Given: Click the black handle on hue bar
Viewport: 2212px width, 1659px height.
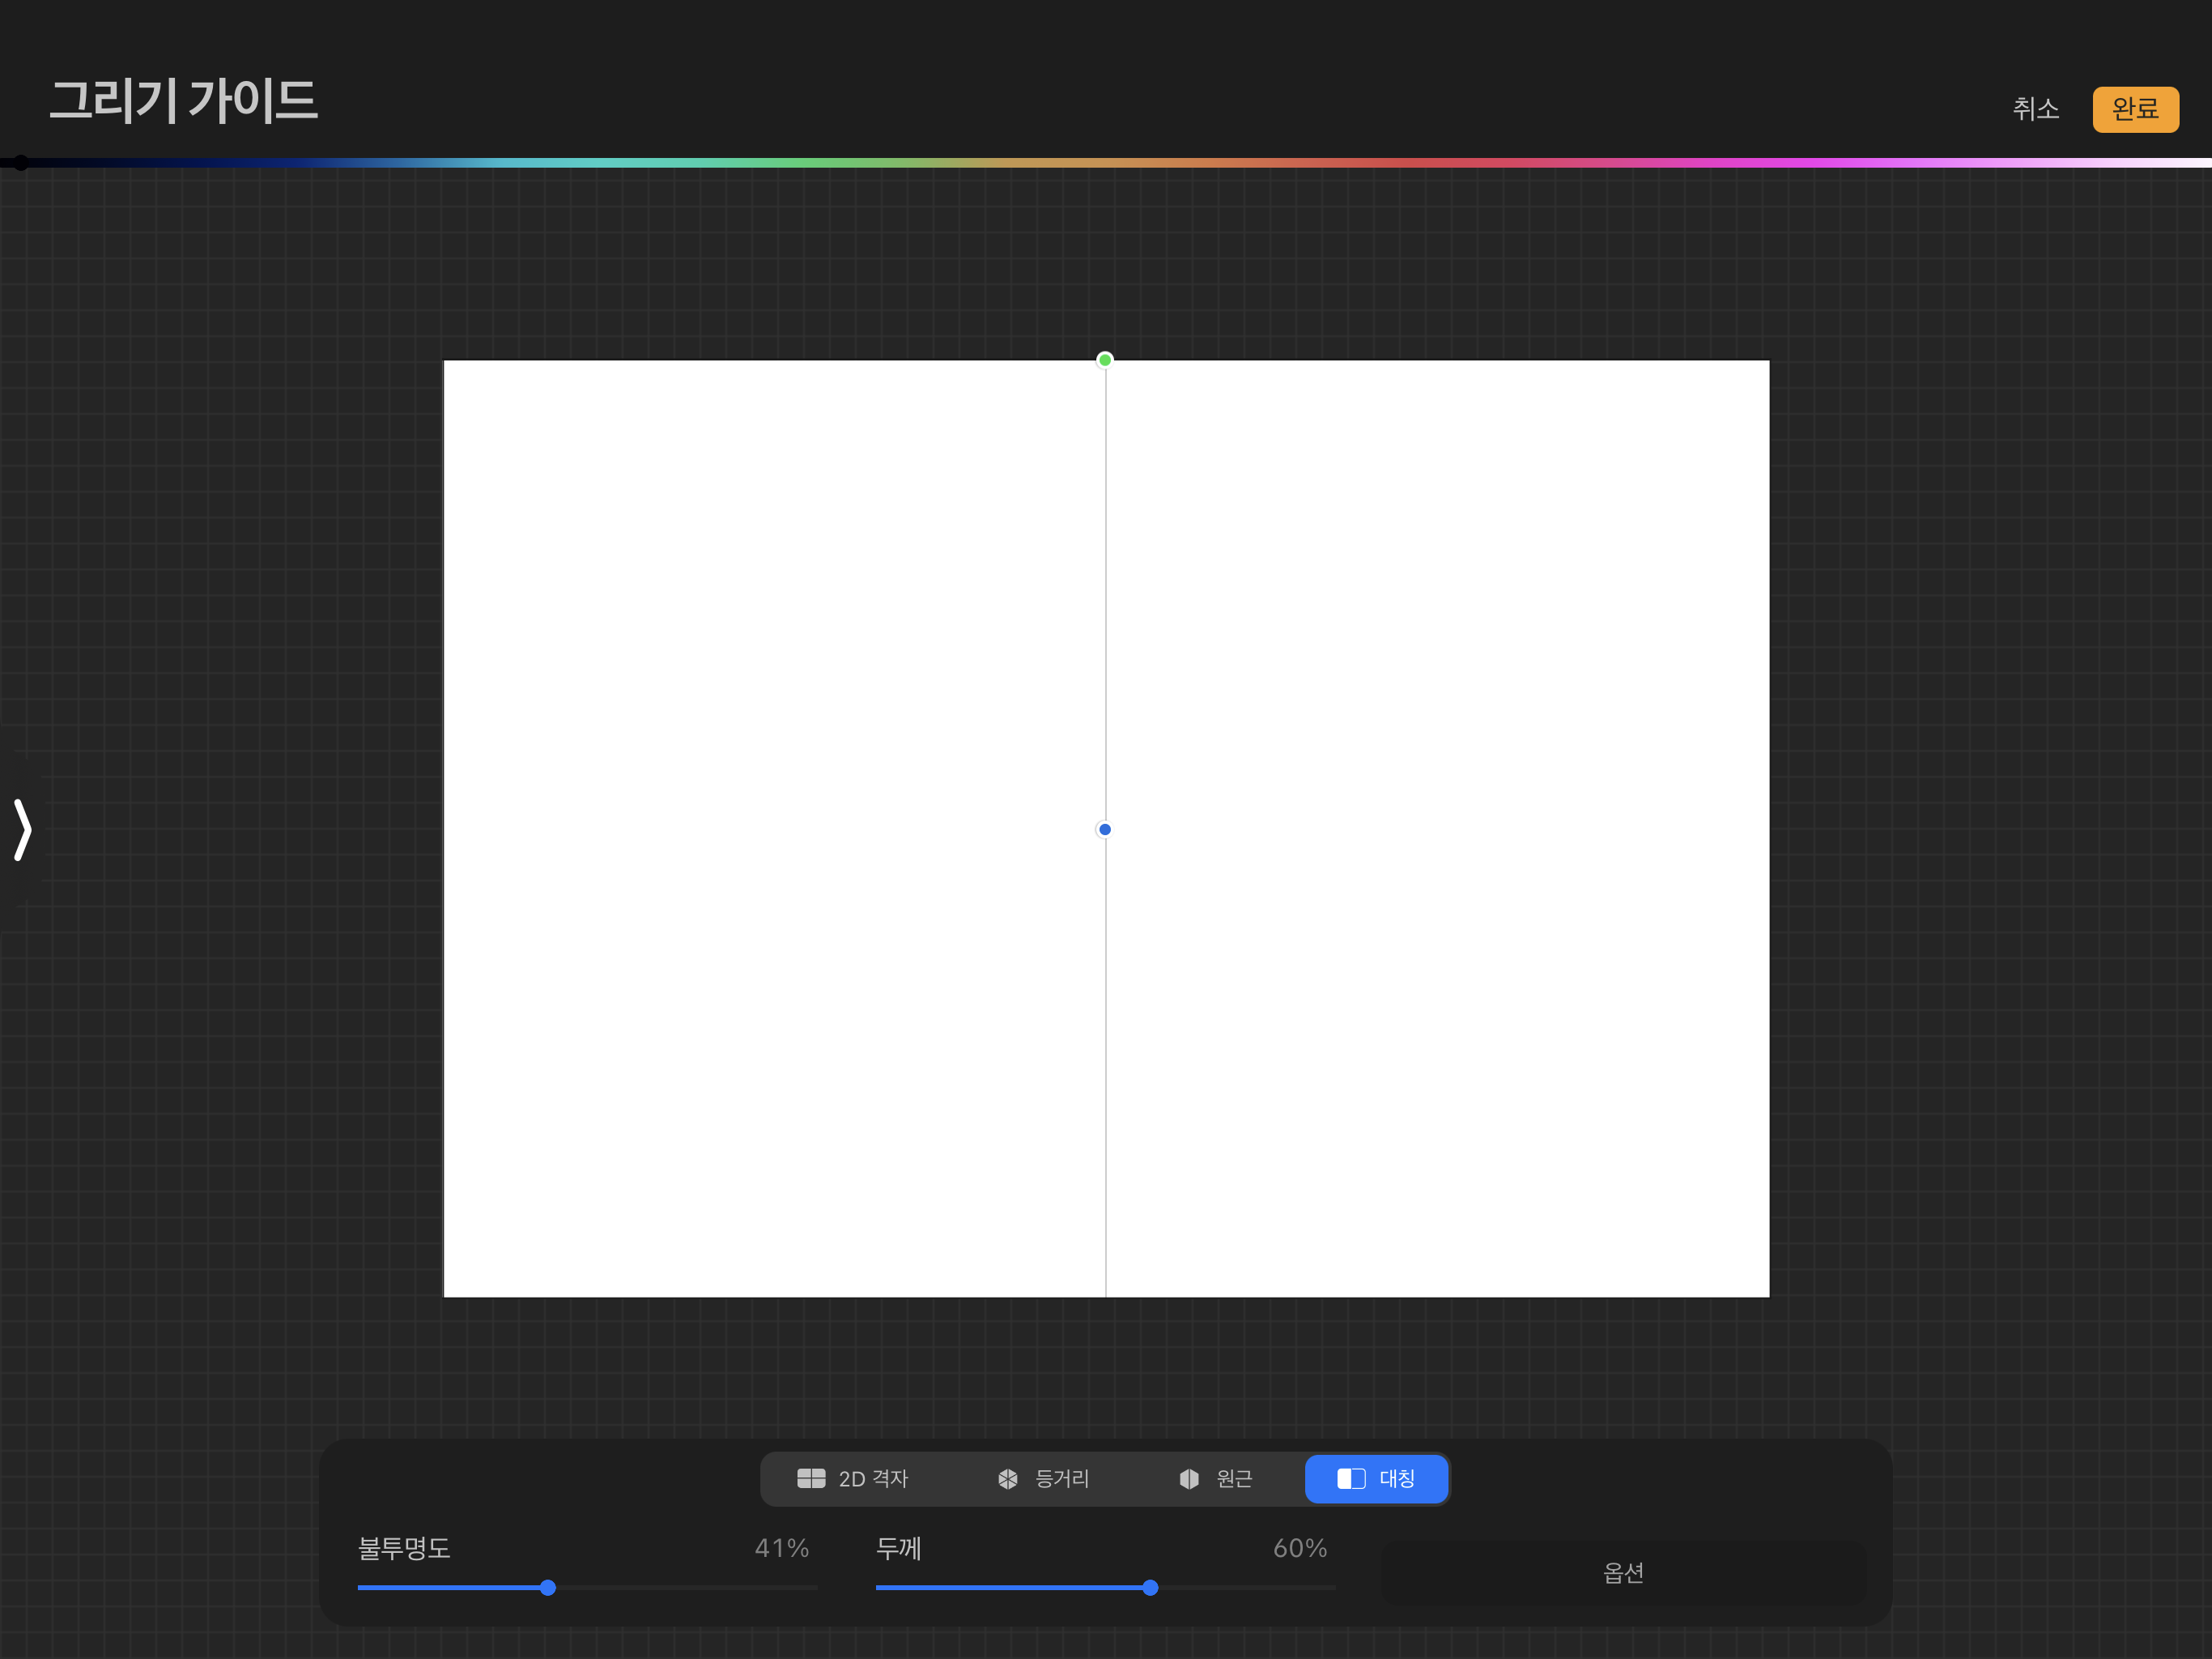Looking at the screenshot, I should click(21, 163).
